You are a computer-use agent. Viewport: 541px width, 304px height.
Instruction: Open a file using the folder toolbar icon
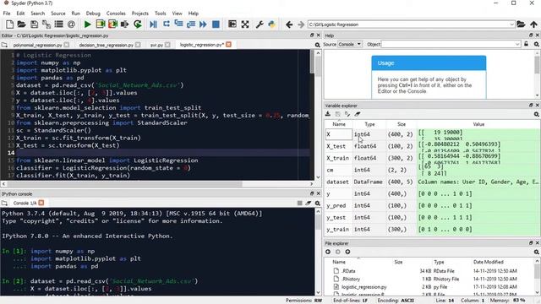click(21, 24)
